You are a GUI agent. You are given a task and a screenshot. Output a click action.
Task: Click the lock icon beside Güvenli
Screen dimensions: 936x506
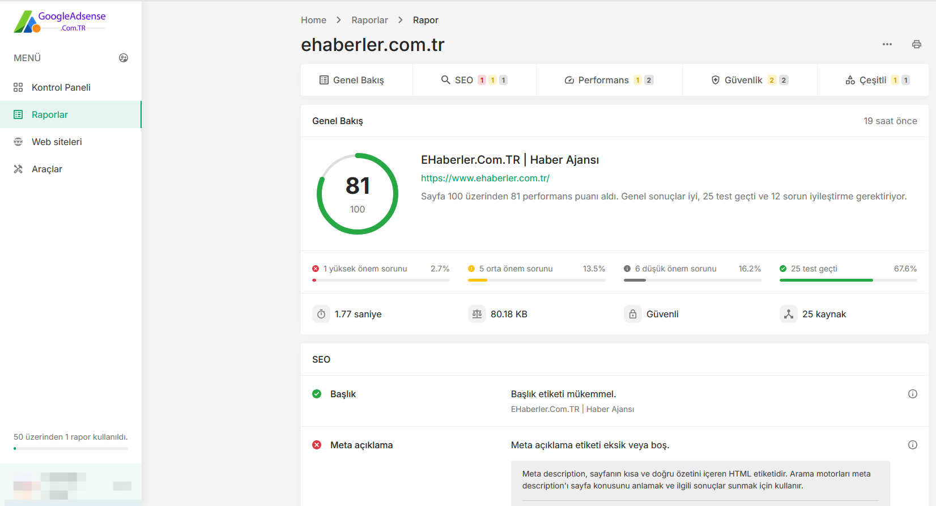pyautogui.click(x=633, y=314)
